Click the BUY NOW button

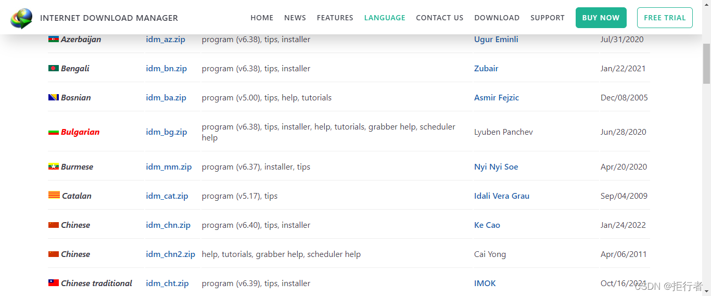pos(601,18)
